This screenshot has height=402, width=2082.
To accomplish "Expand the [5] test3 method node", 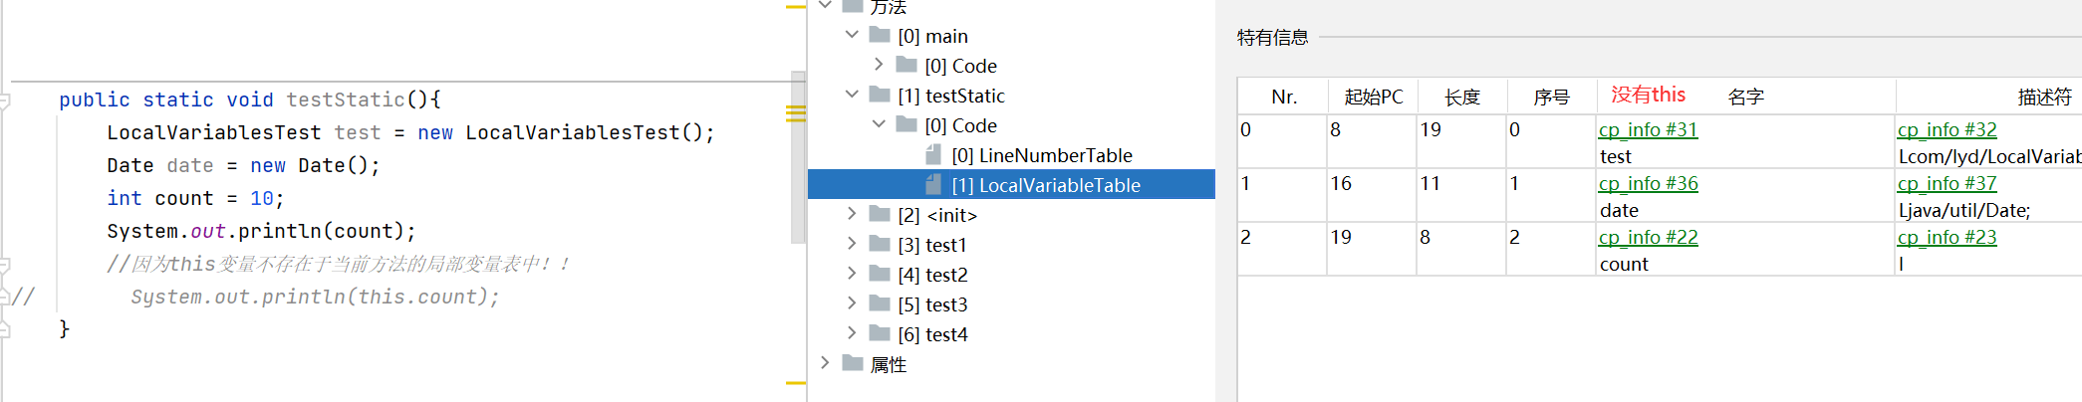I will [x=852, y=303].
